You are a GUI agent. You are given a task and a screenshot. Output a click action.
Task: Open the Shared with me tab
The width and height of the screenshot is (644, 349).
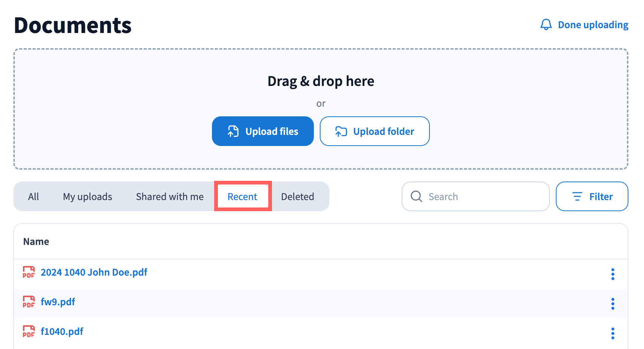click(x=170, y=197)
